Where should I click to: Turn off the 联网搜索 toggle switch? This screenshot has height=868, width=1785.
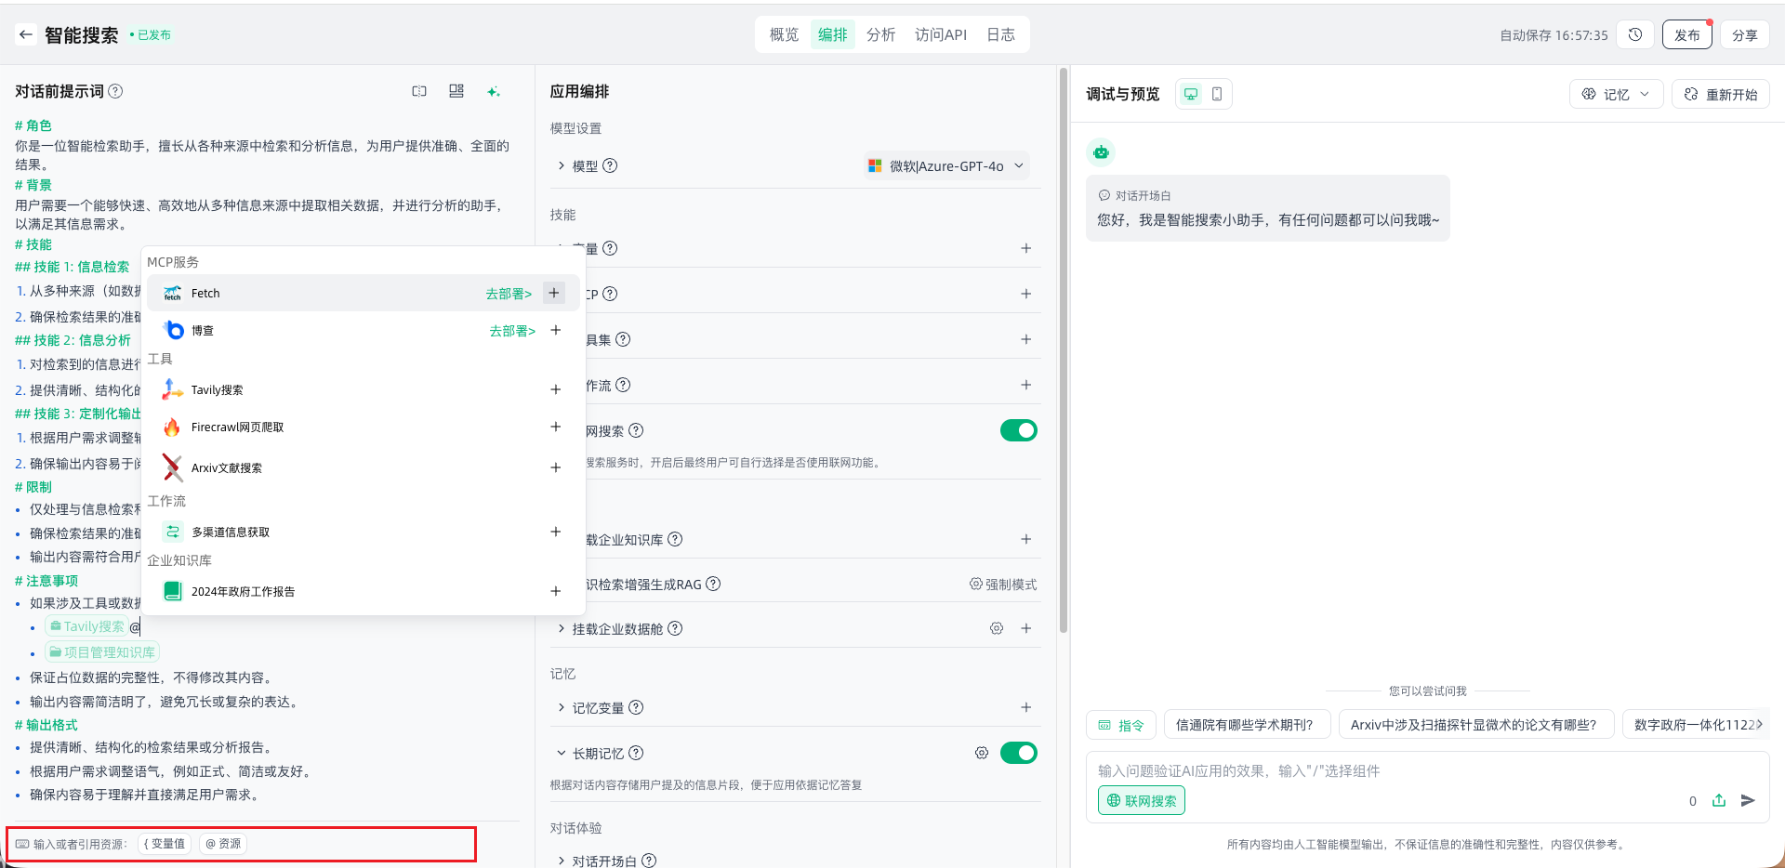point(1018,430)
